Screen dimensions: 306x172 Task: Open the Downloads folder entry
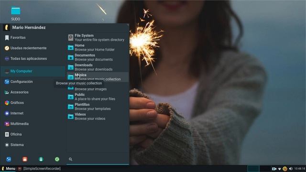point(98,67)
